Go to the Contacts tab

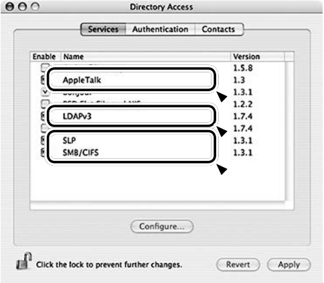[219, 30]
